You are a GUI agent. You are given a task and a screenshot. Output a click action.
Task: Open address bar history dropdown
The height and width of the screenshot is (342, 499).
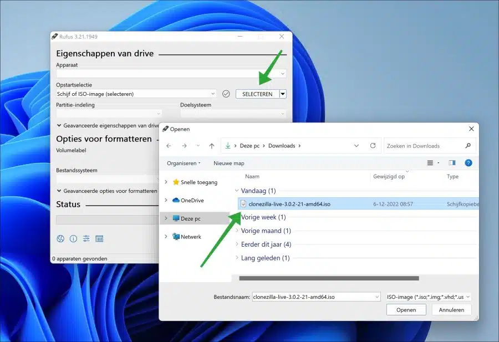tap(357, 146)
